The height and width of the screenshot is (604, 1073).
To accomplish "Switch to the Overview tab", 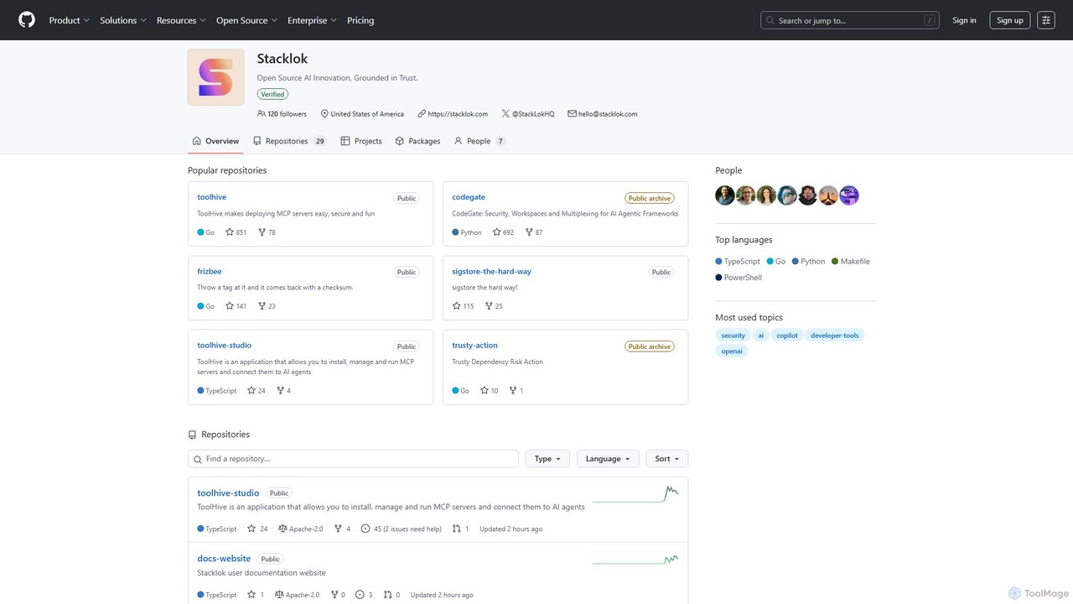I will tap(215, 141).
